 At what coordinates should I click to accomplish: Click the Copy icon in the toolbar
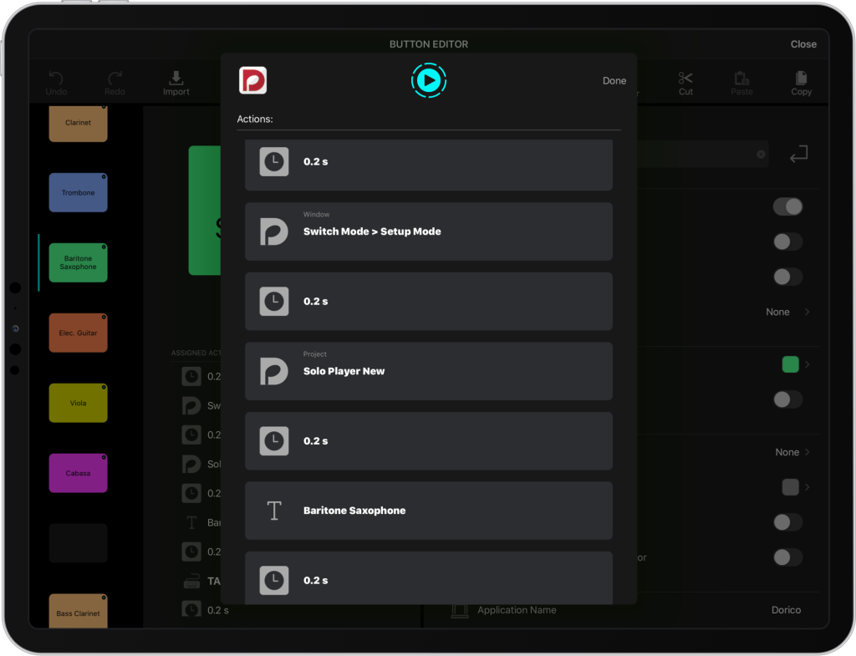[801, 79]
